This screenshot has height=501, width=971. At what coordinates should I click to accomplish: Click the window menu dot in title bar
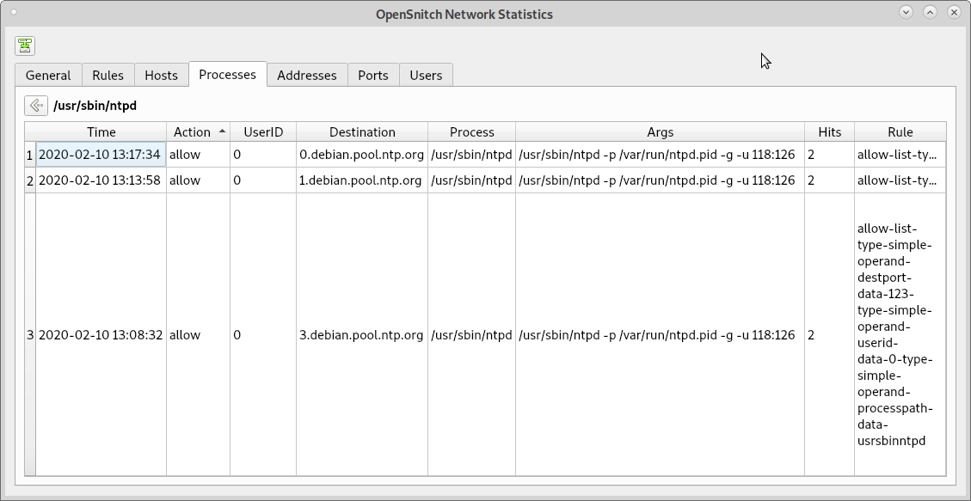(15, 12)
